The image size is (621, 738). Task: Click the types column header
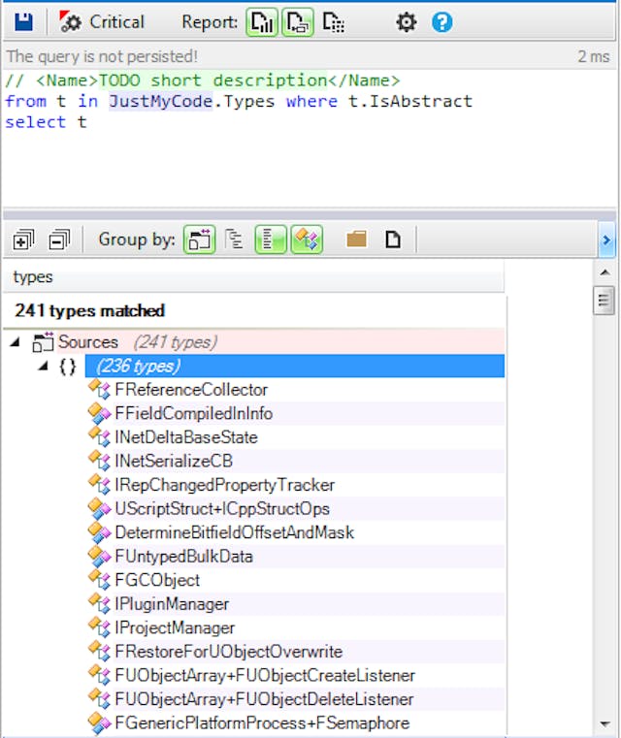point(252,277)
